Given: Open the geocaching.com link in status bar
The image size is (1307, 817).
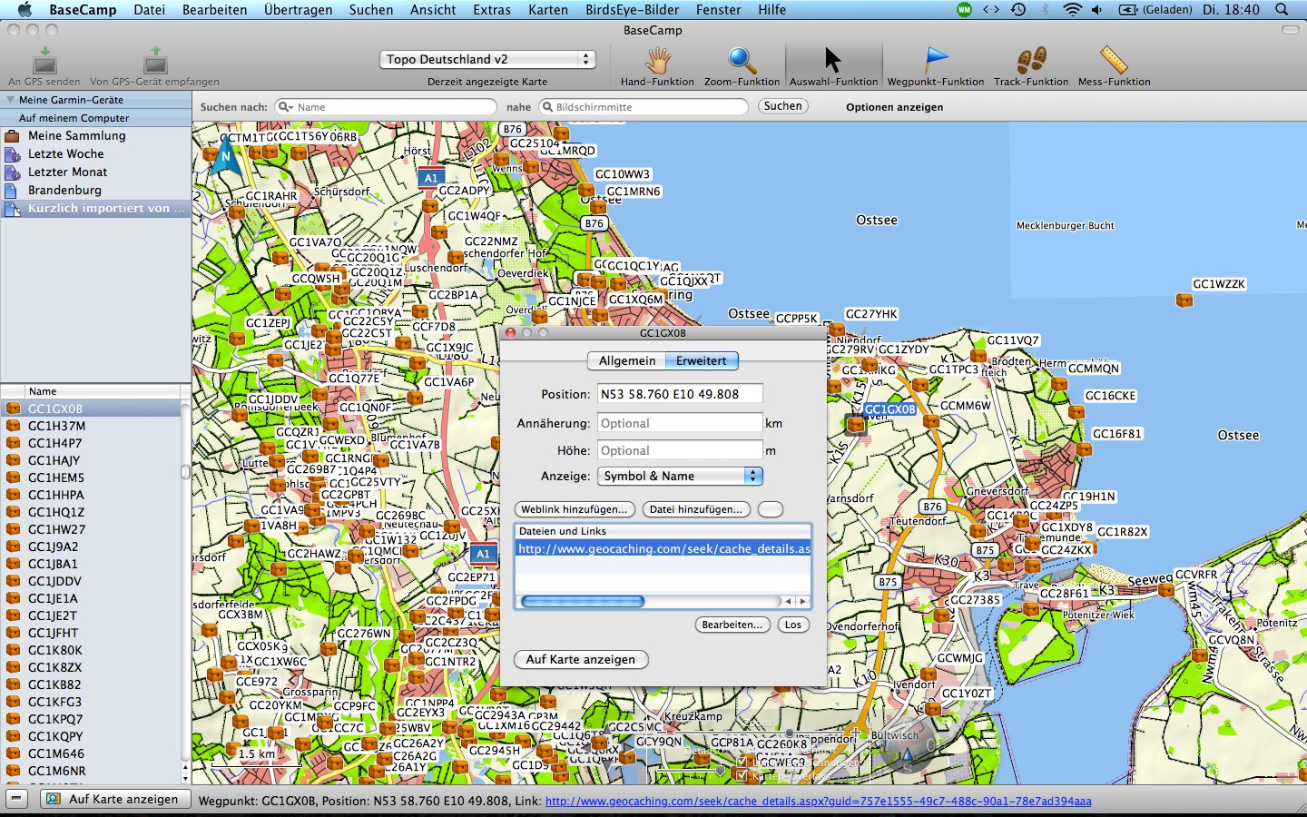Looking at the screenshot, I should point(818,802).
